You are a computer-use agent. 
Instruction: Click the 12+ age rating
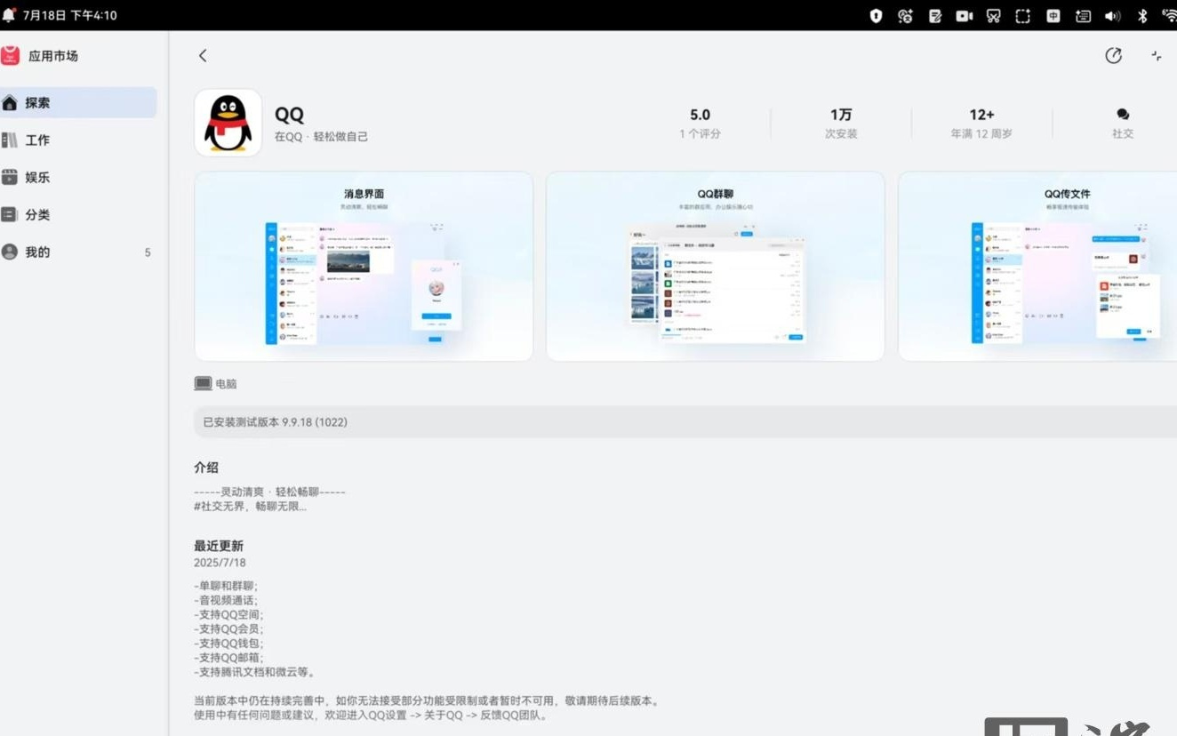click(981, 115)
